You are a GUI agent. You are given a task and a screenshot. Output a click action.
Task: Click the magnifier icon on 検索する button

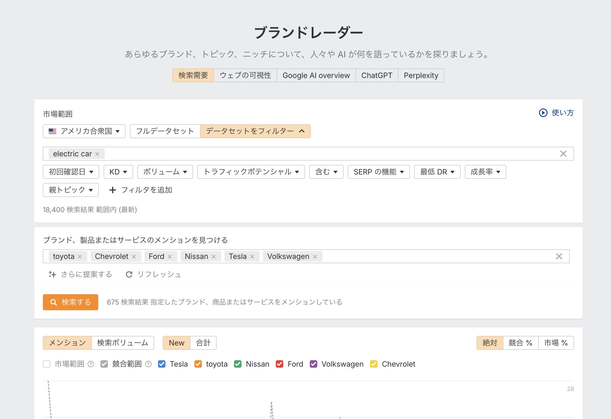[x=54, y=302]
